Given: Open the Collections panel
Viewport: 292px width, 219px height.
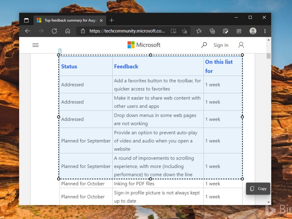Looking at the screenshot, I should [x=212, y=31].
